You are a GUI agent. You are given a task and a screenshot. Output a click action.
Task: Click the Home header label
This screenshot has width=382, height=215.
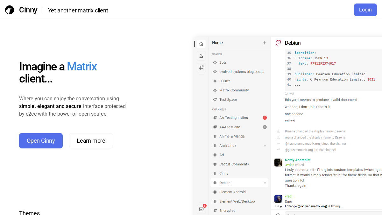point(217,43)
